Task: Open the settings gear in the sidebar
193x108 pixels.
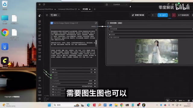Action: (40, 99)
